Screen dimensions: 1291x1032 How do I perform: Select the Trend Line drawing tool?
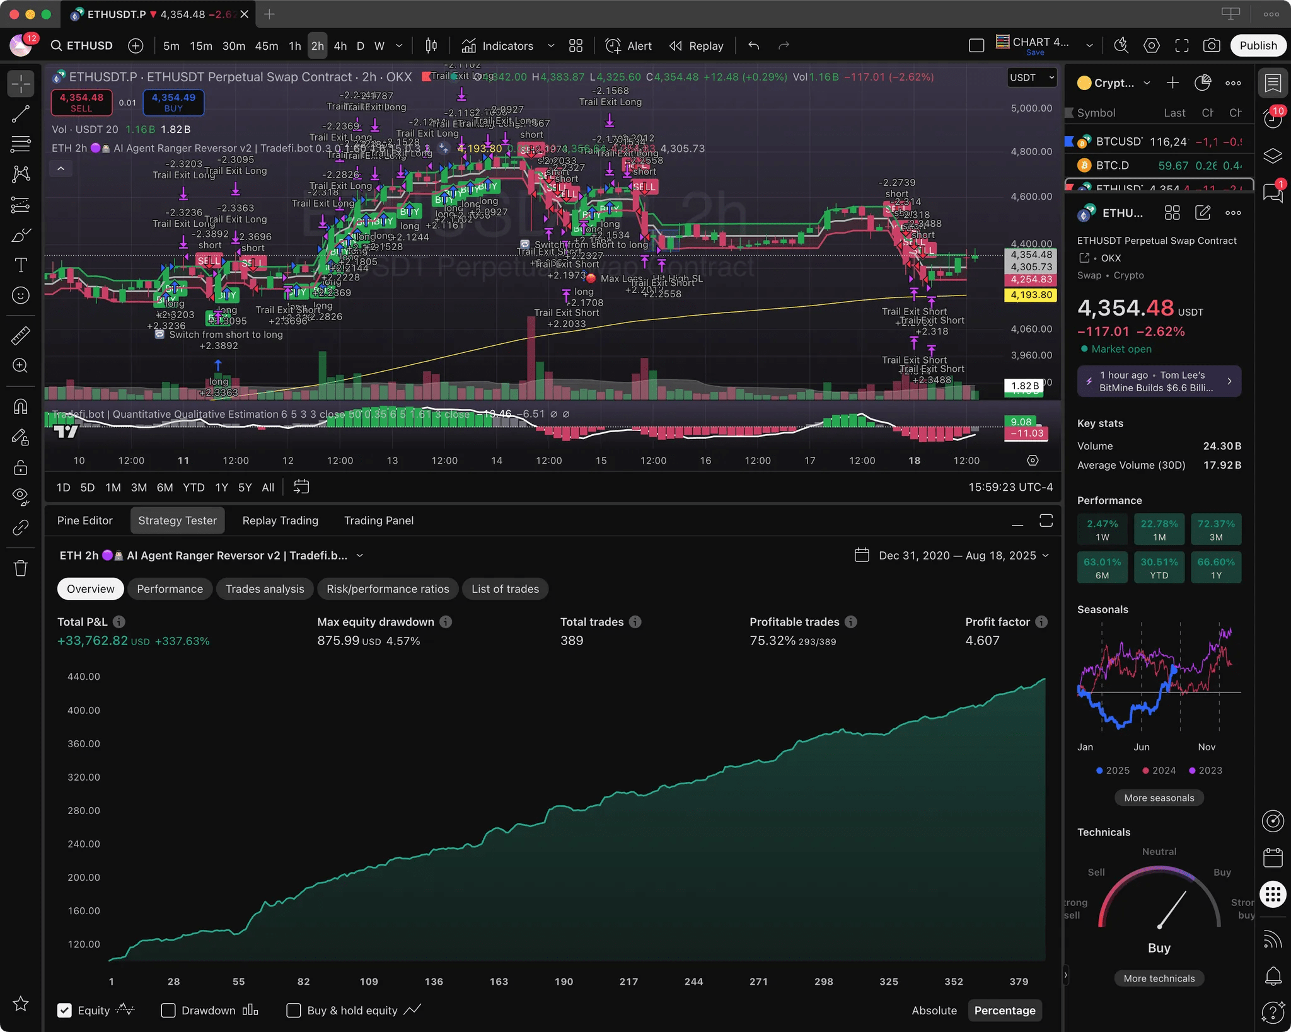[20, 114]
